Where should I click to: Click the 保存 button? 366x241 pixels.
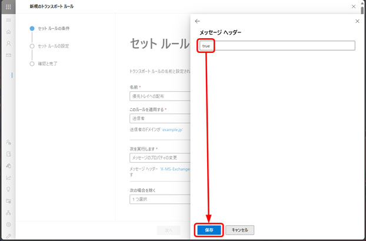click(x=209, y=230)
